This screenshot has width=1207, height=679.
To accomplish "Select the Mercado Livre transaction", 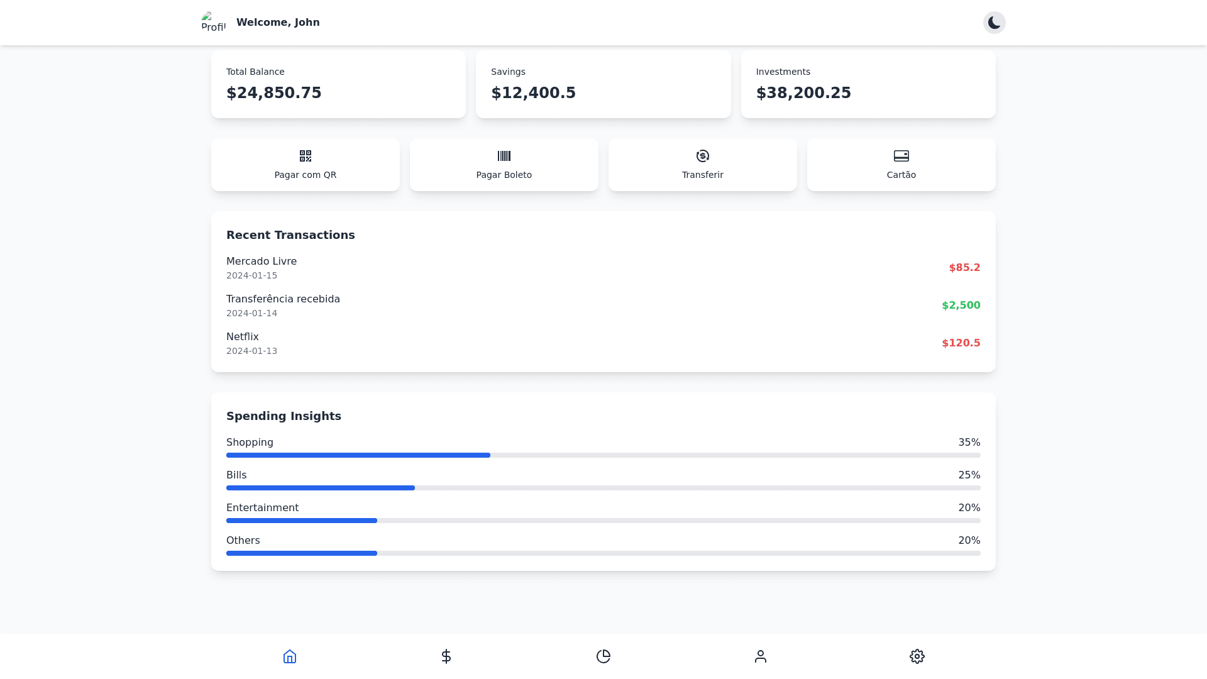I will (x=603, y=268).
